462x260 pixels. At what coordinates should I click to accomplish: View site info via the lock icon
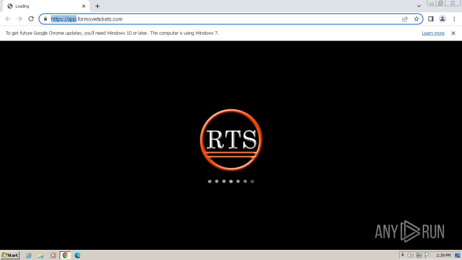pos(45,19)
